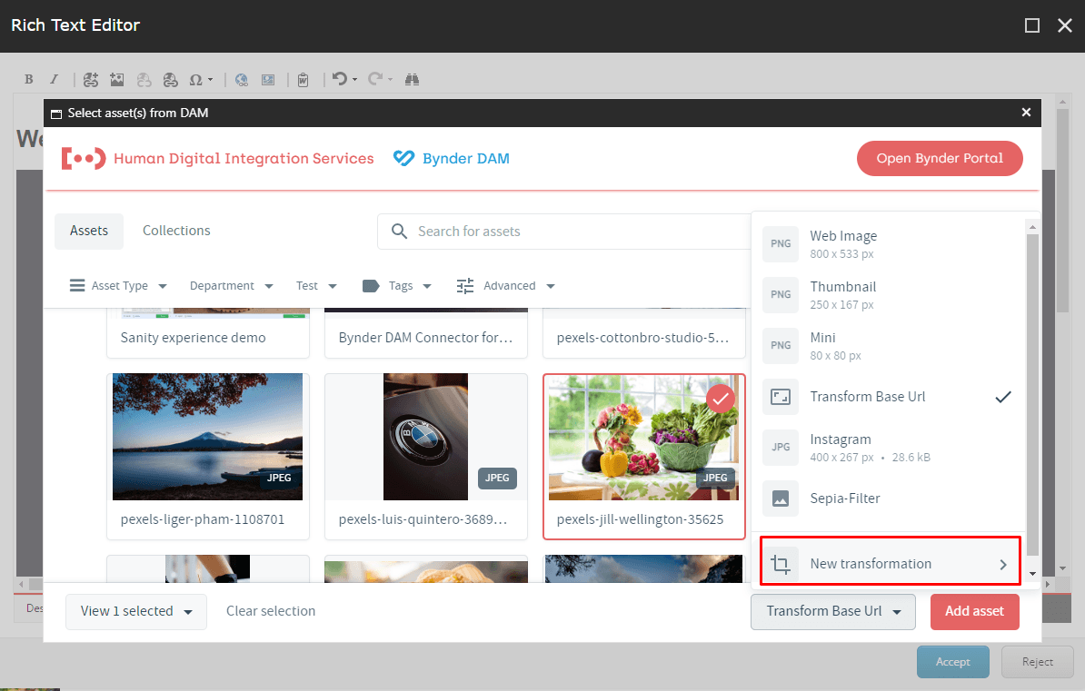Expand the Asset Type filter
This screenshot has height=691, width=1085.
pyautogui.click(x=119, y=286)
